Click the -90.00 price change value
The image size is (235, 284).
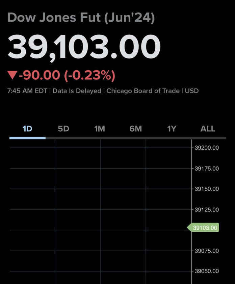(x=40, y=75)
